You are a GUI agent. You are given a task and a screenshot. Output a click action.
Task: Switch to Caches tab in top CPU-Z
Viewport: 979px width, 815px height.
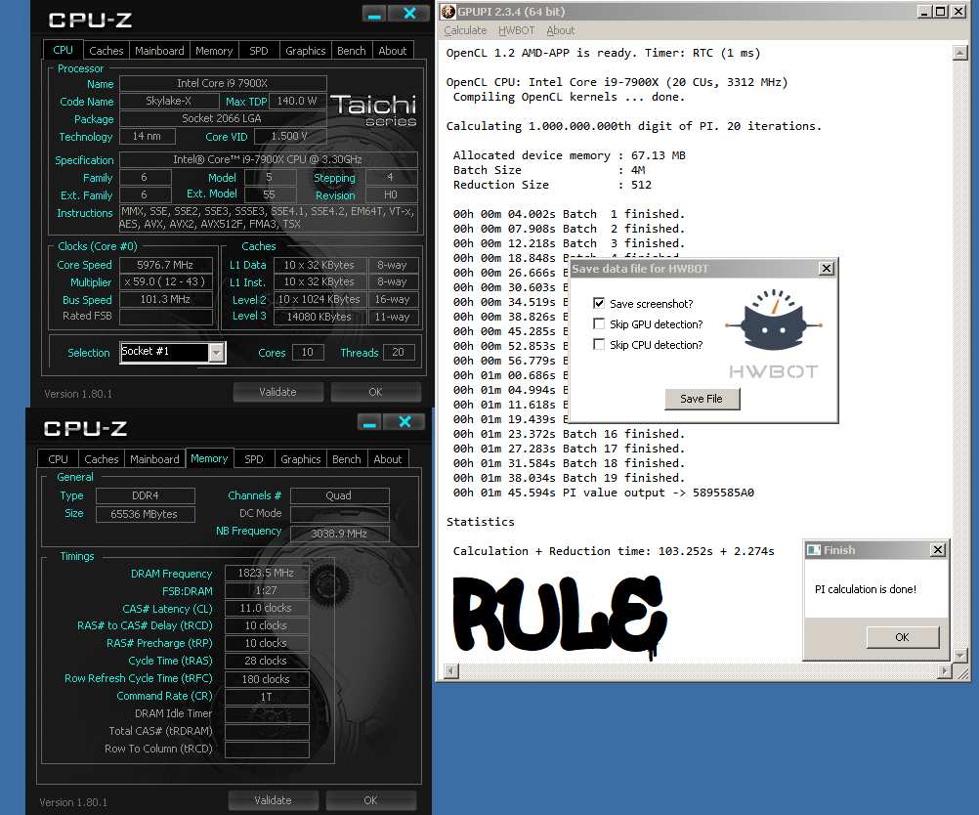point(106,51)
